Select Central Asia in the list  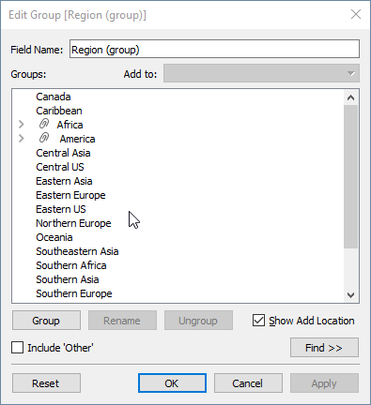coord(63,153)
